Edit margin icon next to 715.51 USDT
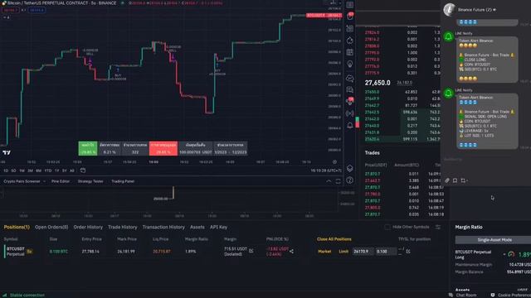 [x=251, y=251]
